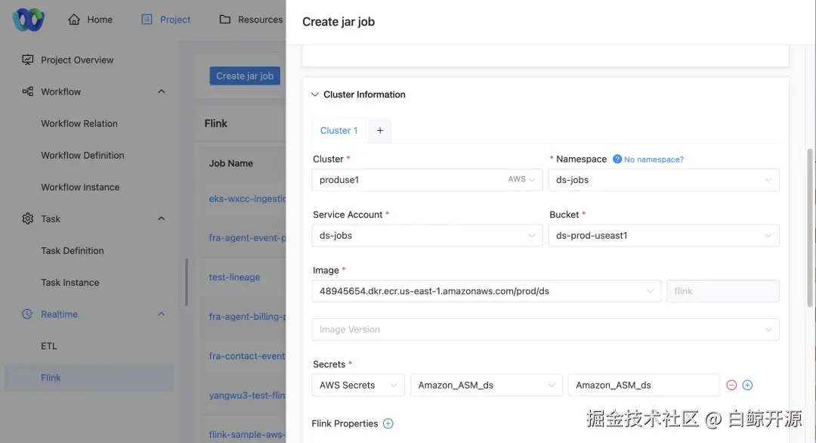Click the app logo in top-left corner

28,20
